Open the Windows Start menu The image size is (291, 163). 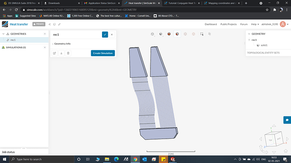click(x=5, y=159)
